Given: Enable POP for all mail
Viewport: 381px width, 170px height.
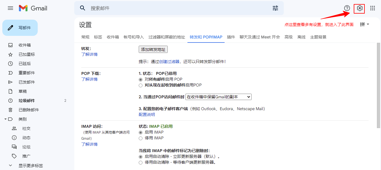Looking at the screenshot, I should coord(140,79).
